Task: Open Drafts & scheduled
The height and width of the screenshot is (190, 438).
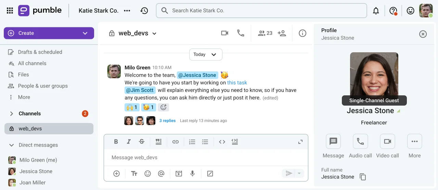Action: [40, 52]
